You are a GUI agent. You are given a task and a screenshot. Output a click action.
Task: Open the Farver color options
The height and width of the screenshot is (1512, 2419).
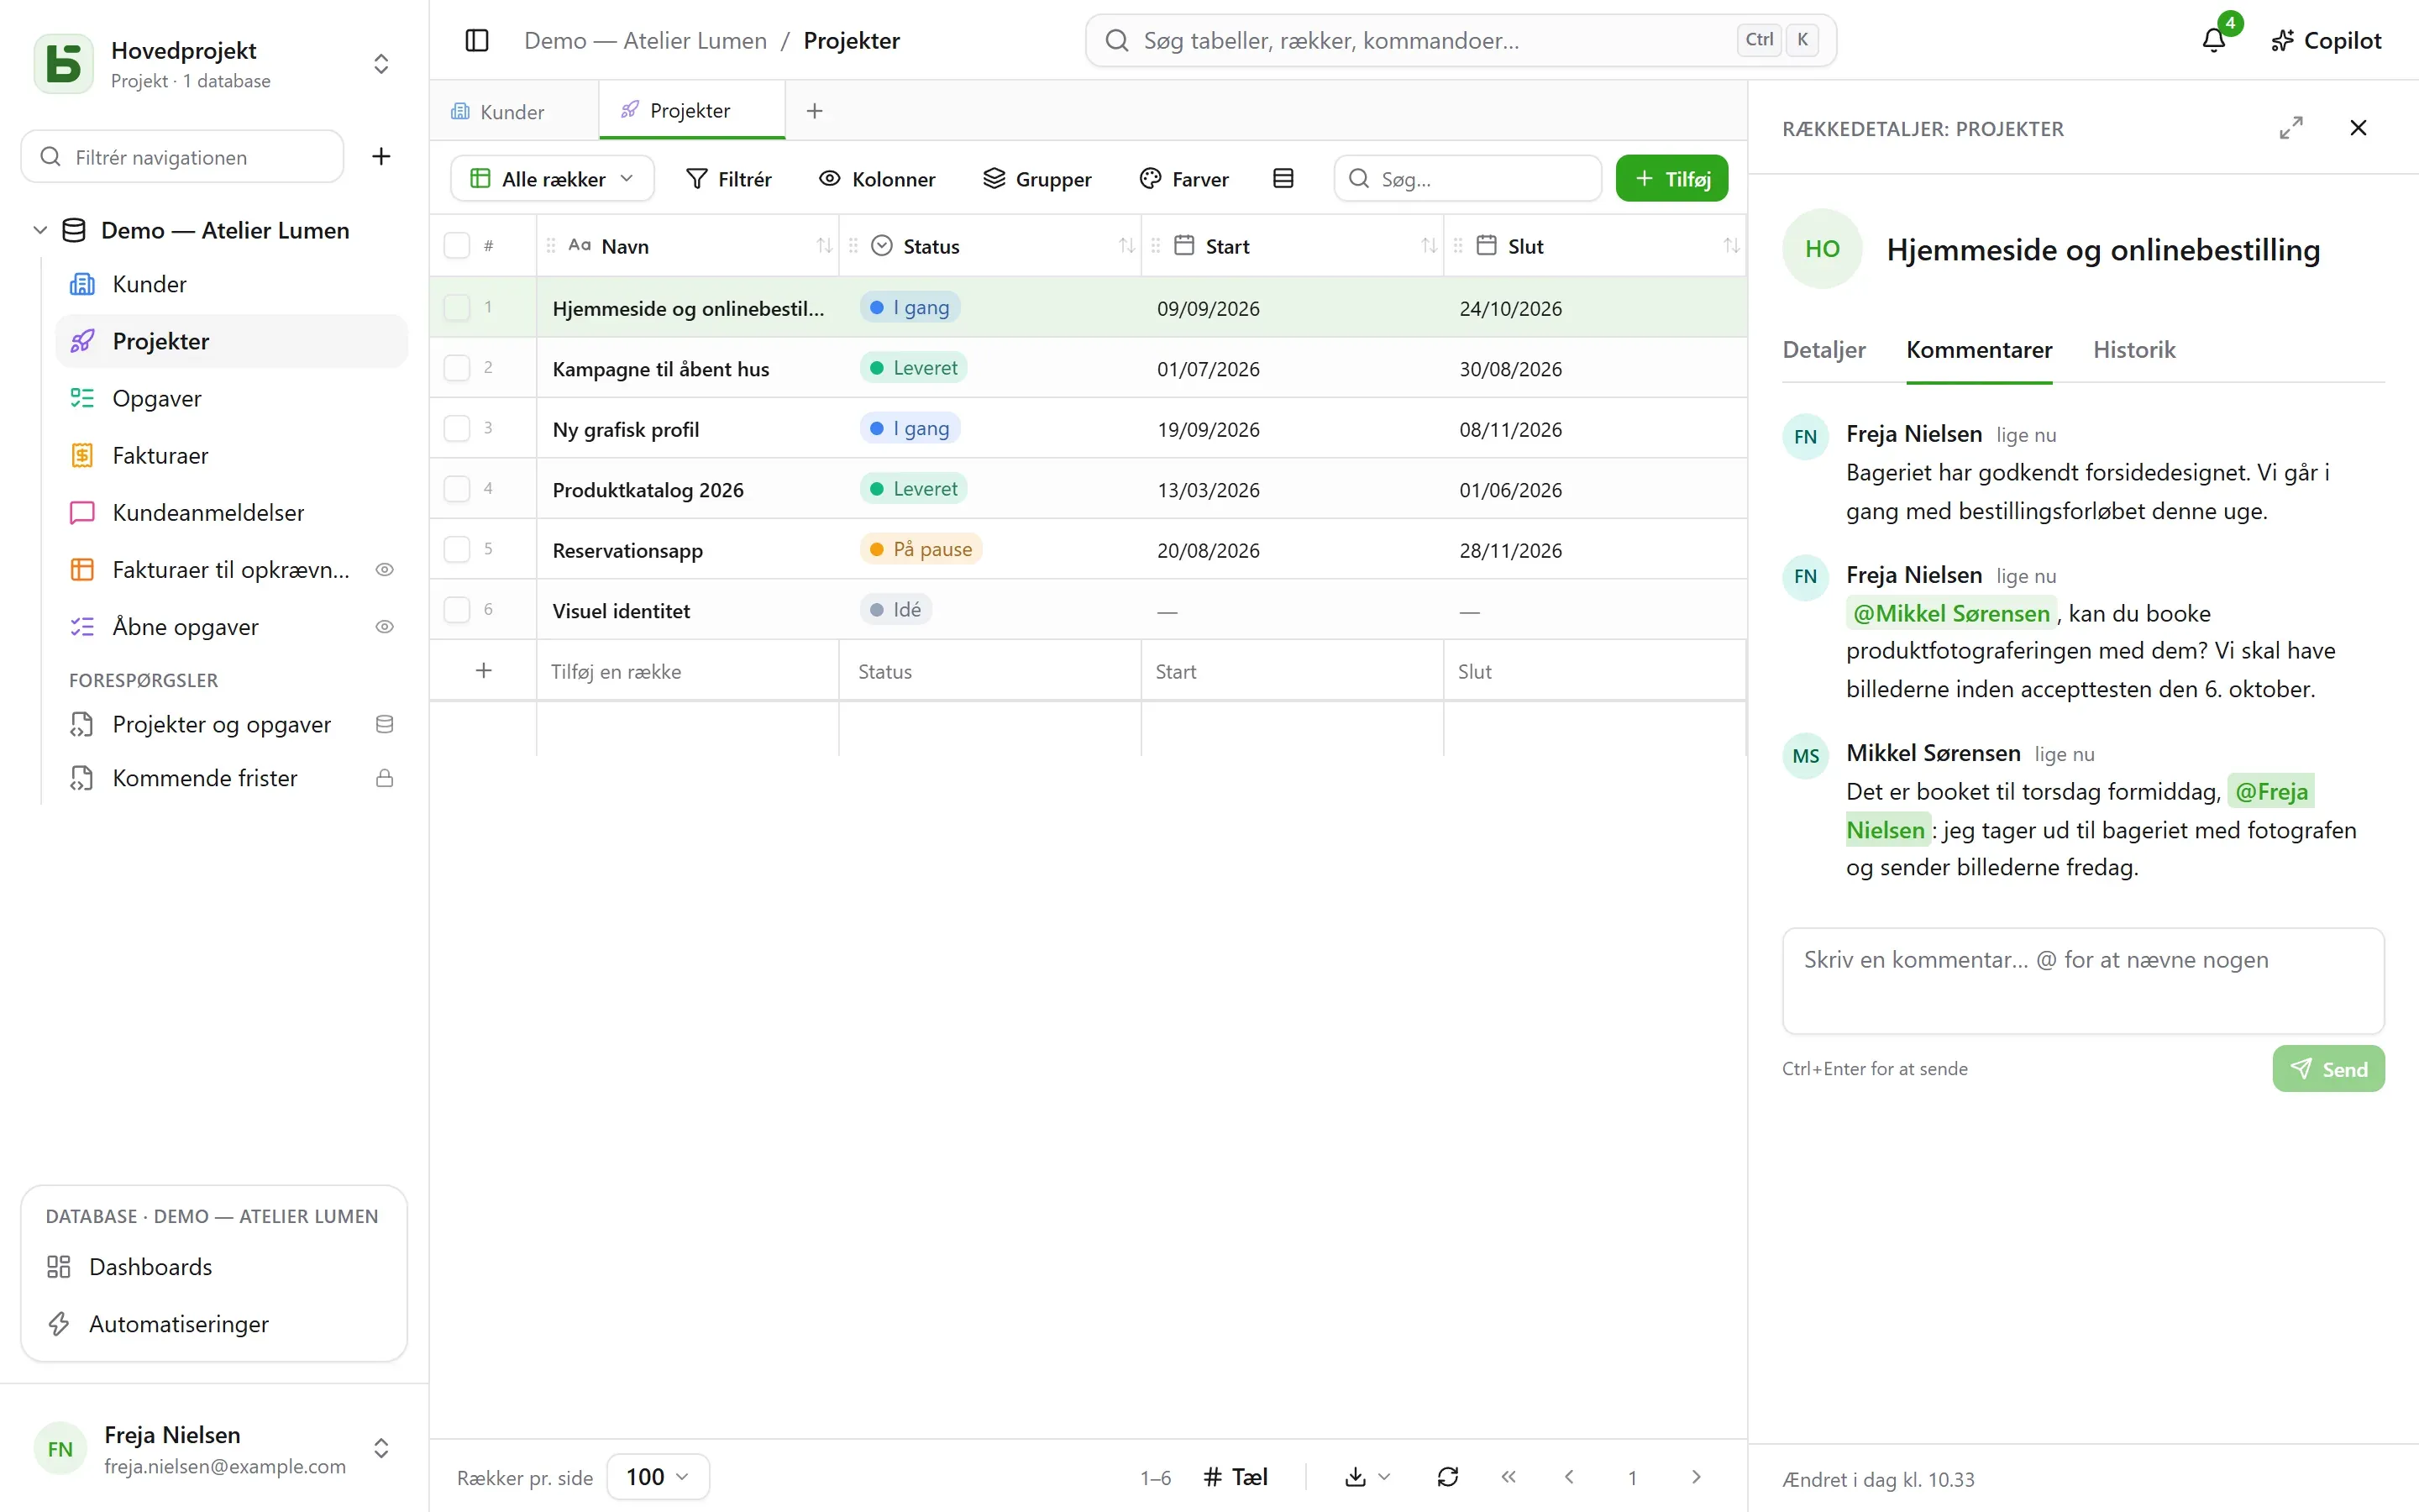(x=1184, y=179)
